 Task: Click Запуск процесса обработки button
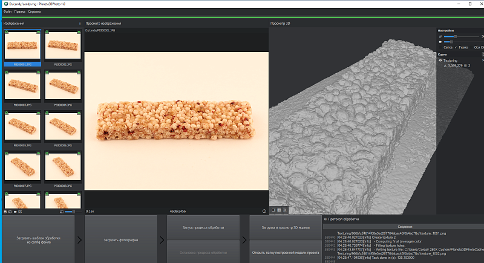(x=203, y=227)
